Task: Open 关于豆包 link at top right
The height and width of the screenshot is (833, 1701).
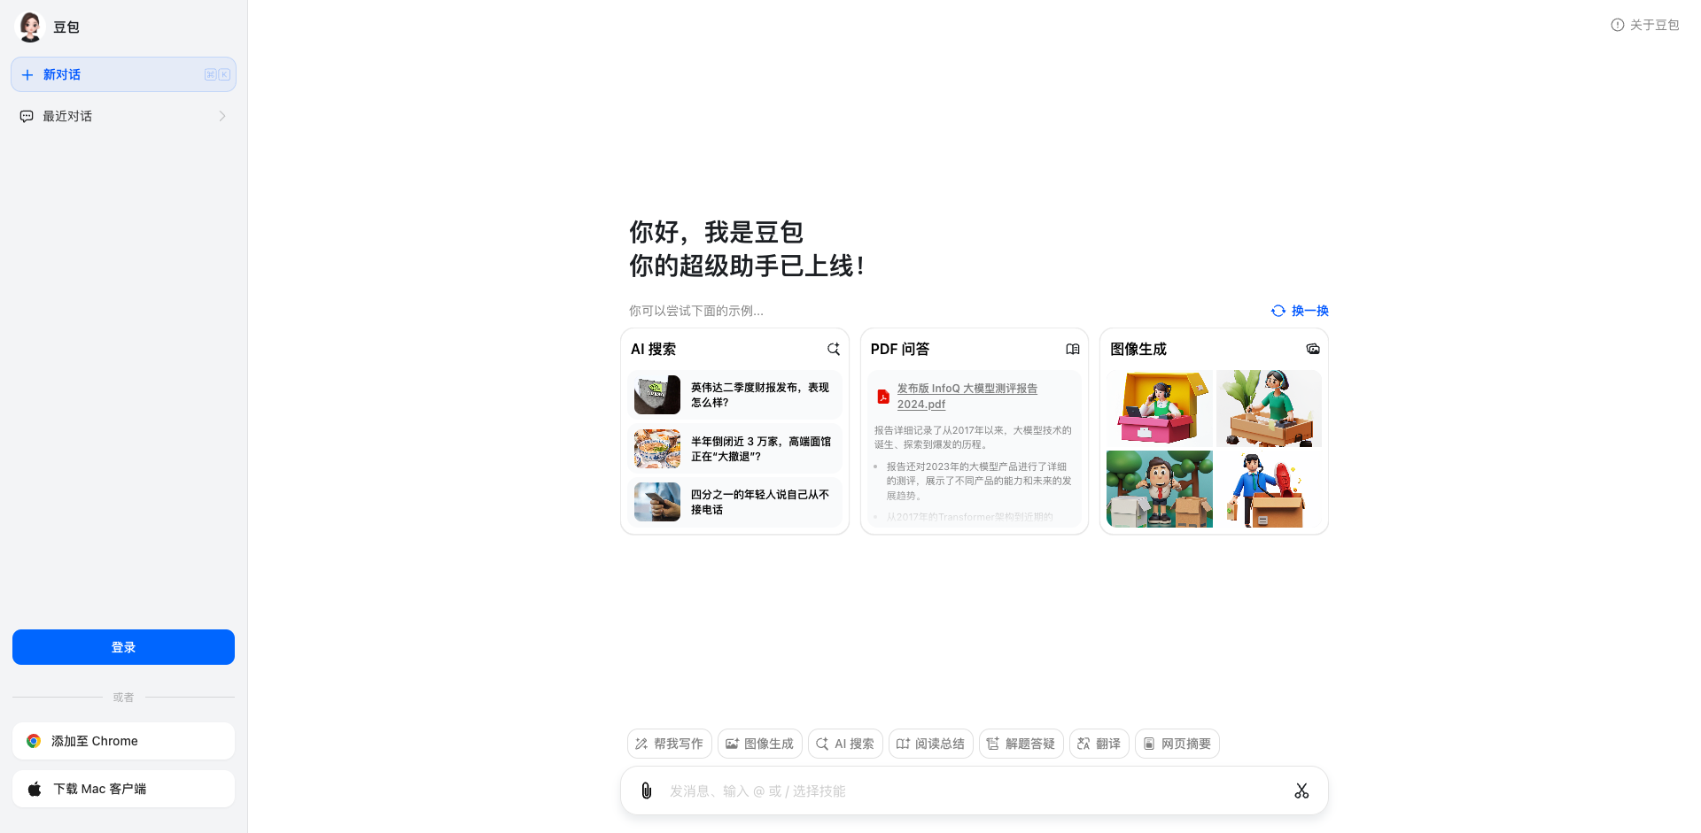Action: point(1644,25)
